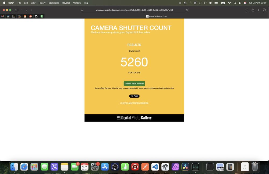The width and height of the screenshot is (269, 174).
Task: Click the SONY ZV-E10 camera model text
Action: 134,73
